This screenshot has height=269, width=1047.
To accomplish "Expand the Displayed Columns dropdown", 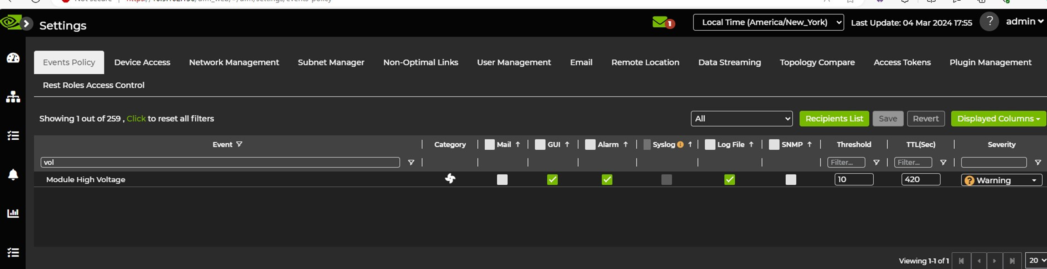I will pyautogui.click(x=998, y=119).
